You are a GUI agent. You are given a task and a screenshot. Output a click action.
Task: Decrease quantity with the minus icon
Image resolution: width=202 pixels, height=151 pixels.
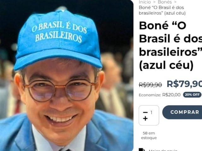[x=145, y=112]
